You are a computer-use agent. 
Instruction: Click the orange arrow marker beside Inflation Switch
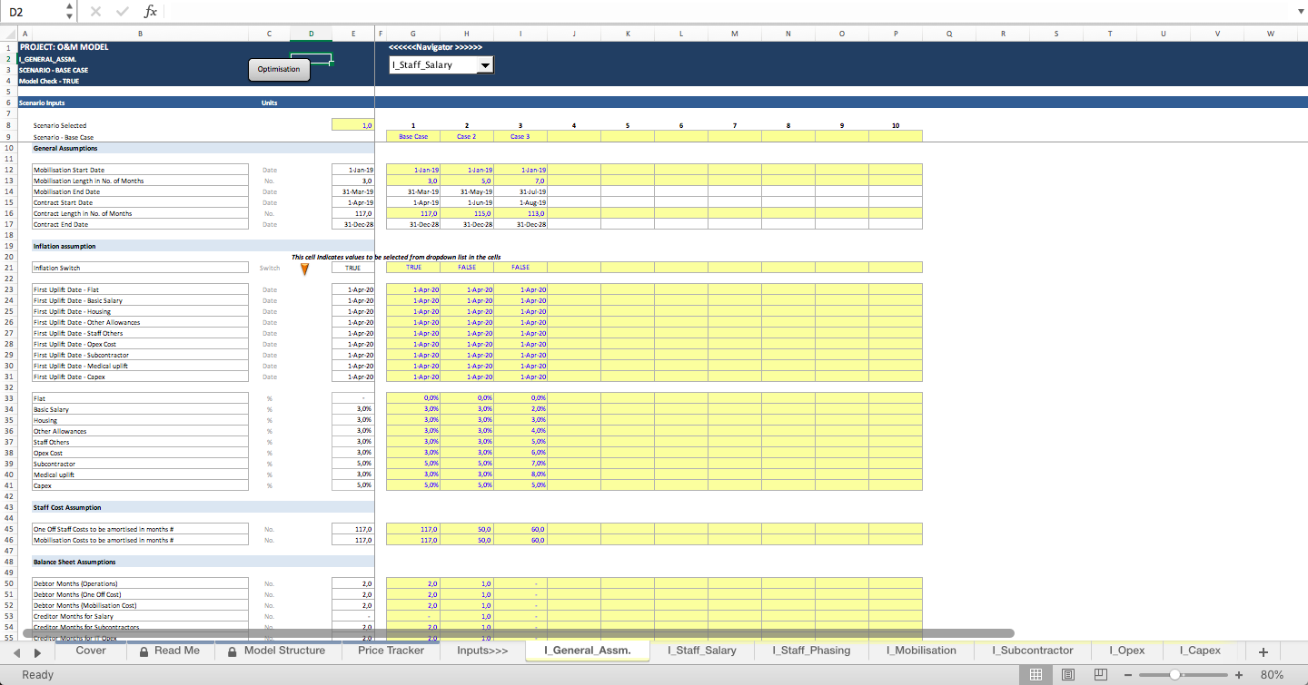(304, 267)
